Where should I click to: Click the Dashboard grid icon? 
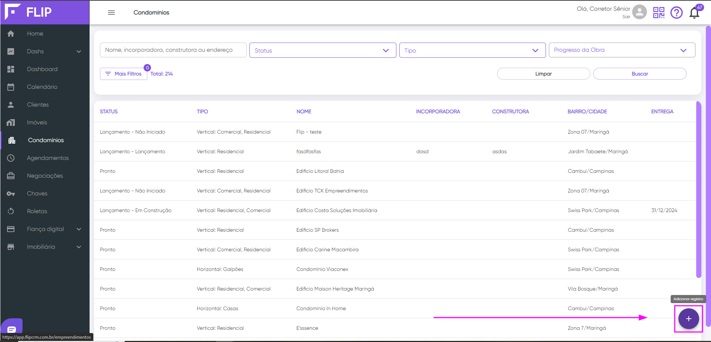point(11,69)
